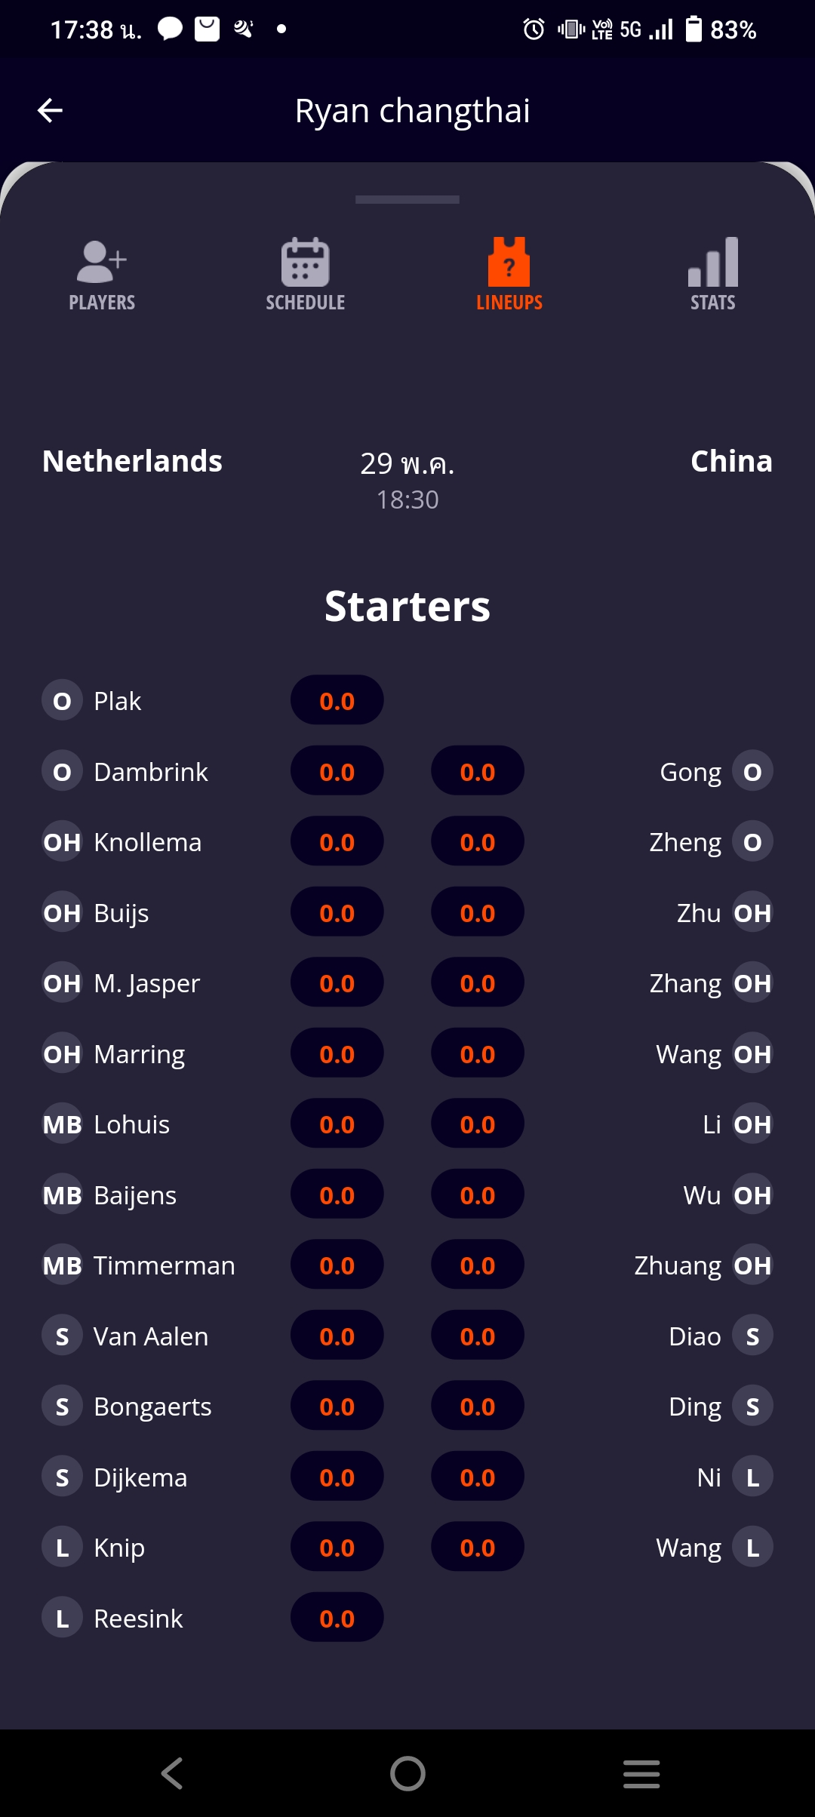This screenshot has width=815, height=1817.
Task: Select the Lineups jersey icon
Action: point(509,263)
